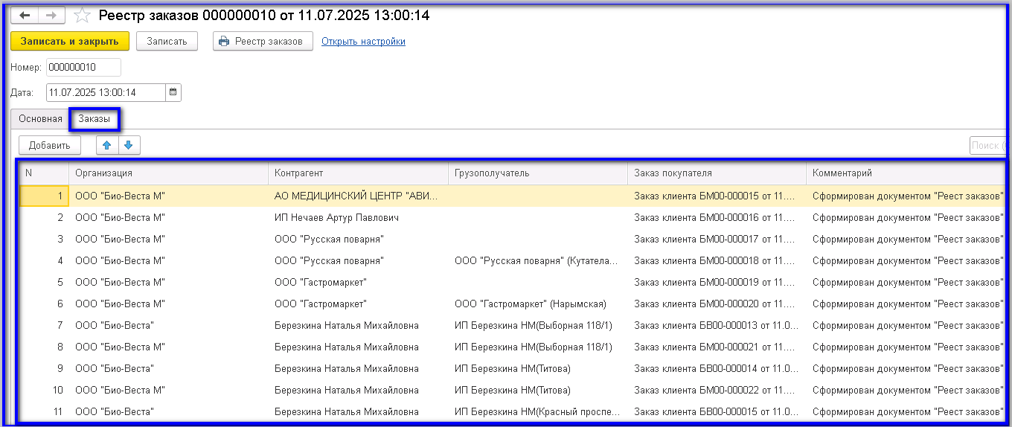Sort by the Грузополучатель column header
This screenshot has height=427, width=1012.
(x=491, y=173)
